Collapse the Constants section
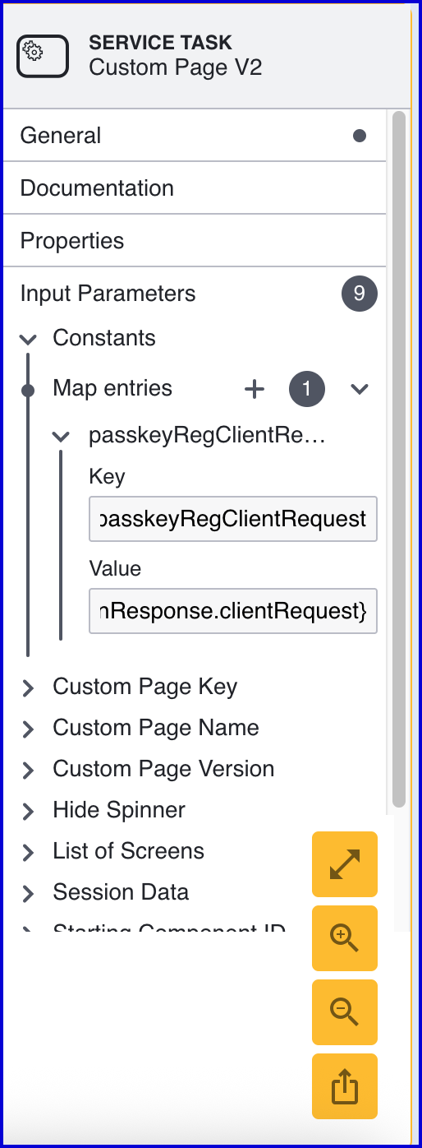The width and height of the screenshot is (422, 1148). 29,339
